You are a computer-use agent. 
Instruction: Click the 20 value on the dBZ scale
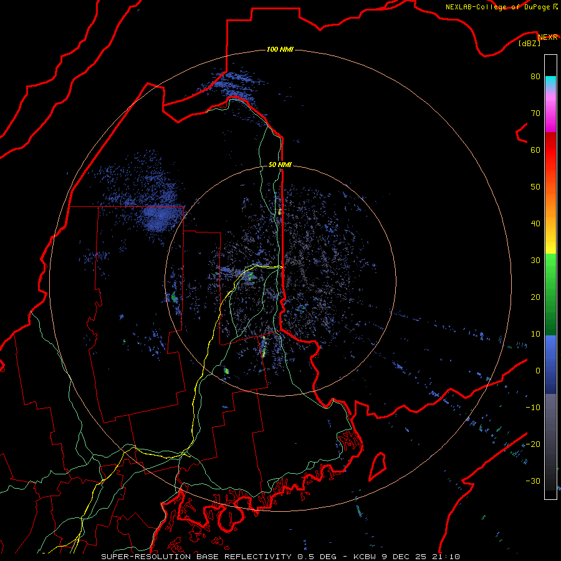pyautogui.click(x=535, y=297)
